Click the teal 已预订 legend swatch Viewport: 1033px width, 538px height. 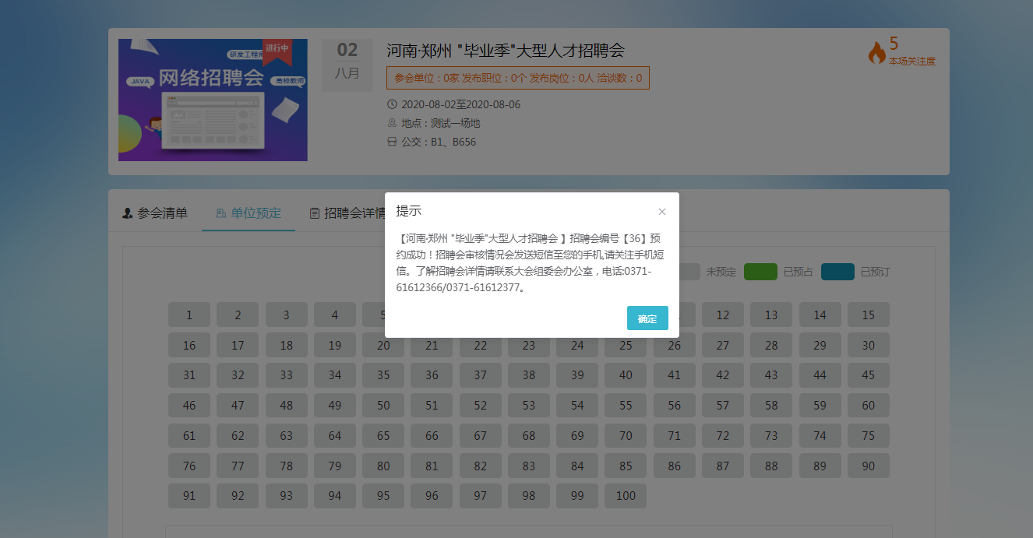pos(837,272)
